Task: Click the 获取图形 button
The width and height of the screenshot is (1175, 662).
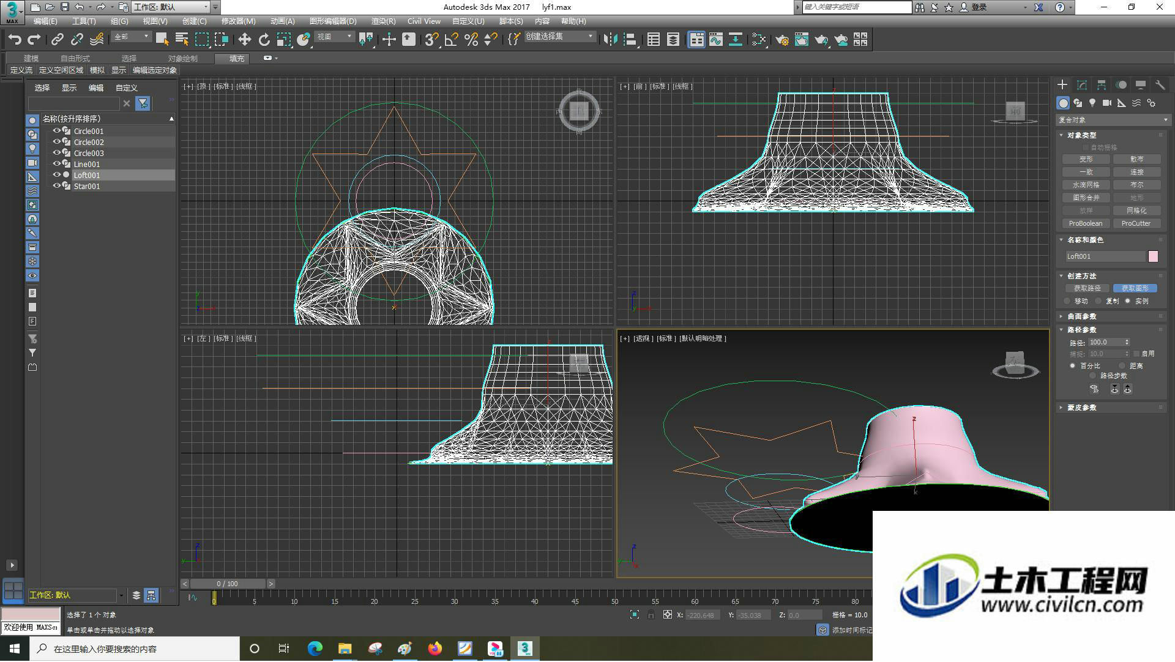Action: tap(1135, 288)
